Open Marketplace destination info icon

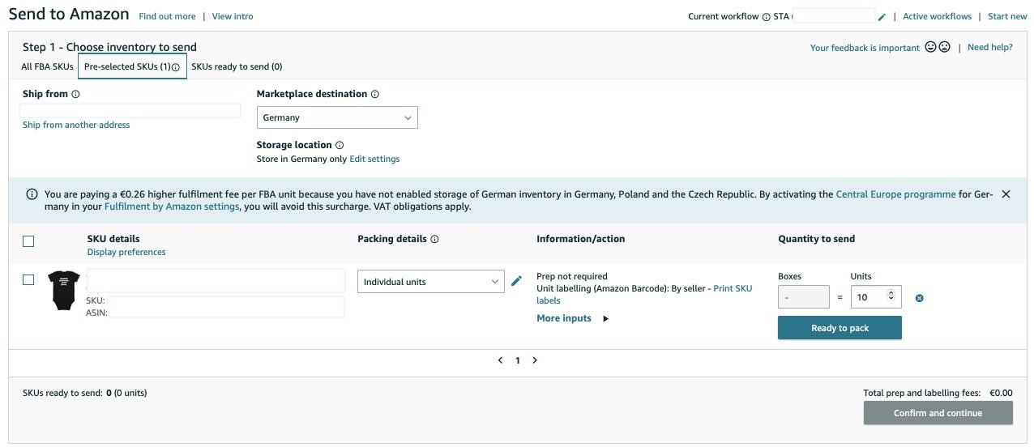(x=375, y=94)
